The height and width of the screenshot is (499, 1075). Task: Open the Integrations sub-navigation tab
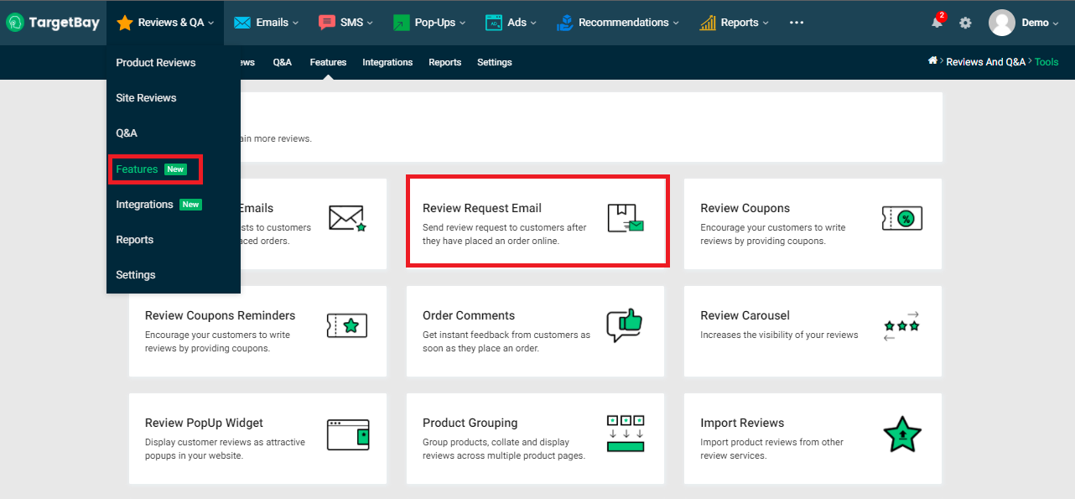click(387, 62)
